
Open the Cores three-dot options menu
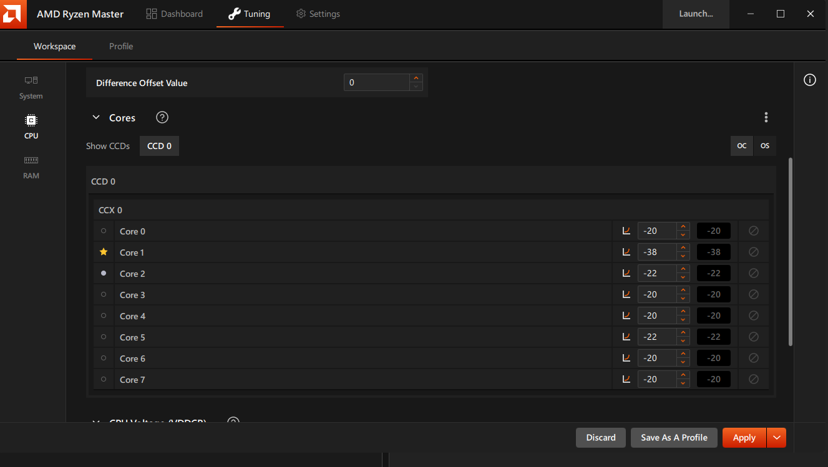766,117
